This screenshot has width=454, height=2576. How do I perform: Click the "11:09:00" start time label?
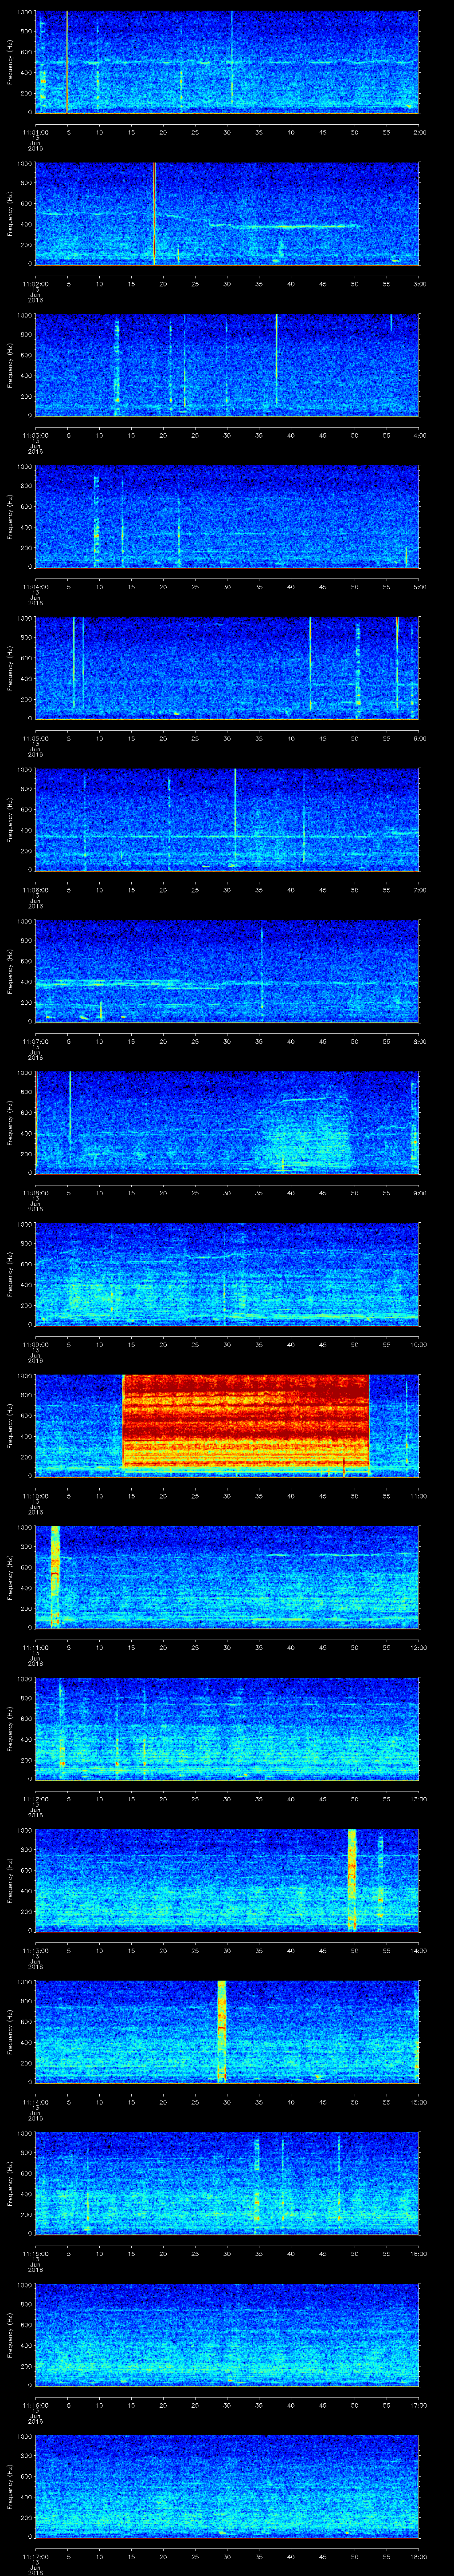pyautogui.click(x=36, y=1344)
